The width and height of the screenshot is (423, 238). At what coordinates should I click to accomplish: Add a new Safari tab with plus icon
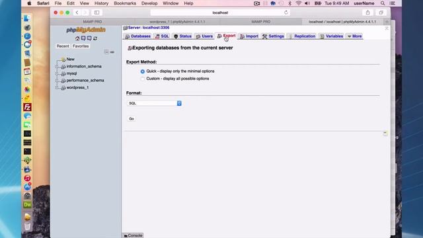pyautogui.click(x=387, y=22)
